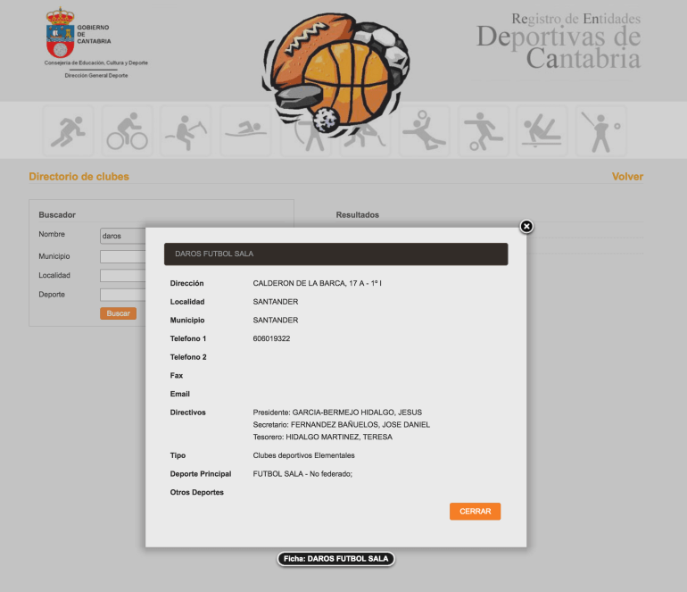This screenshot has width=687, height=592.
Task: Open the Deporte selection field
Action: point(122,295)
